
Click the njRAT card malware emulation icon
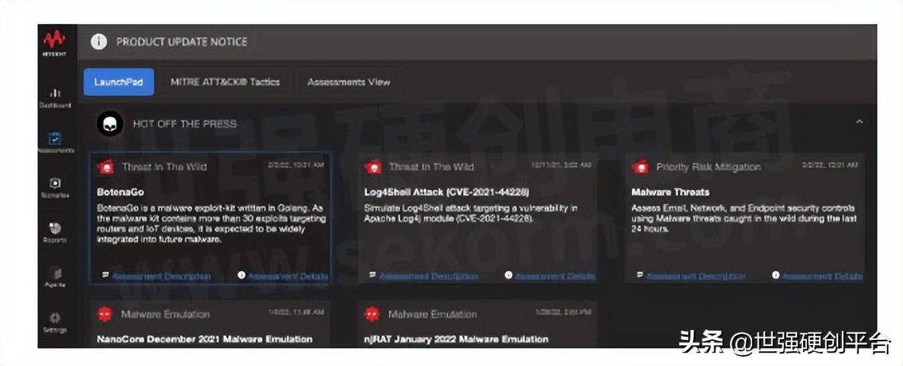pos(372,314)
